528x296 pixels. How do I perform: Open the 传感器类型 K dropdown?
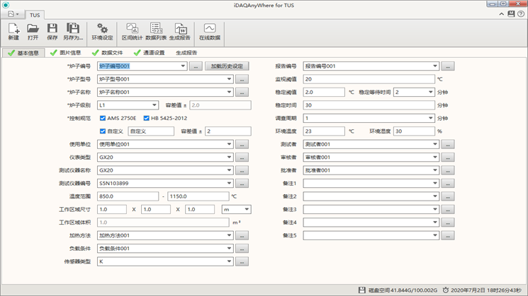229,262
